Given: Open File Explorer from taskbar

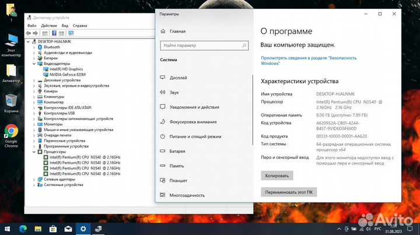Looking at the screenshot, I should (x=38, y=229).
